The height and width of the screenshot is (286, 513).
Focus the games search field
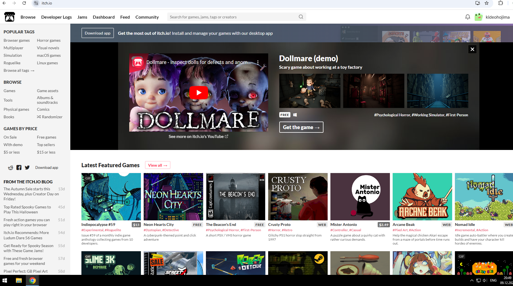[236, 17]
